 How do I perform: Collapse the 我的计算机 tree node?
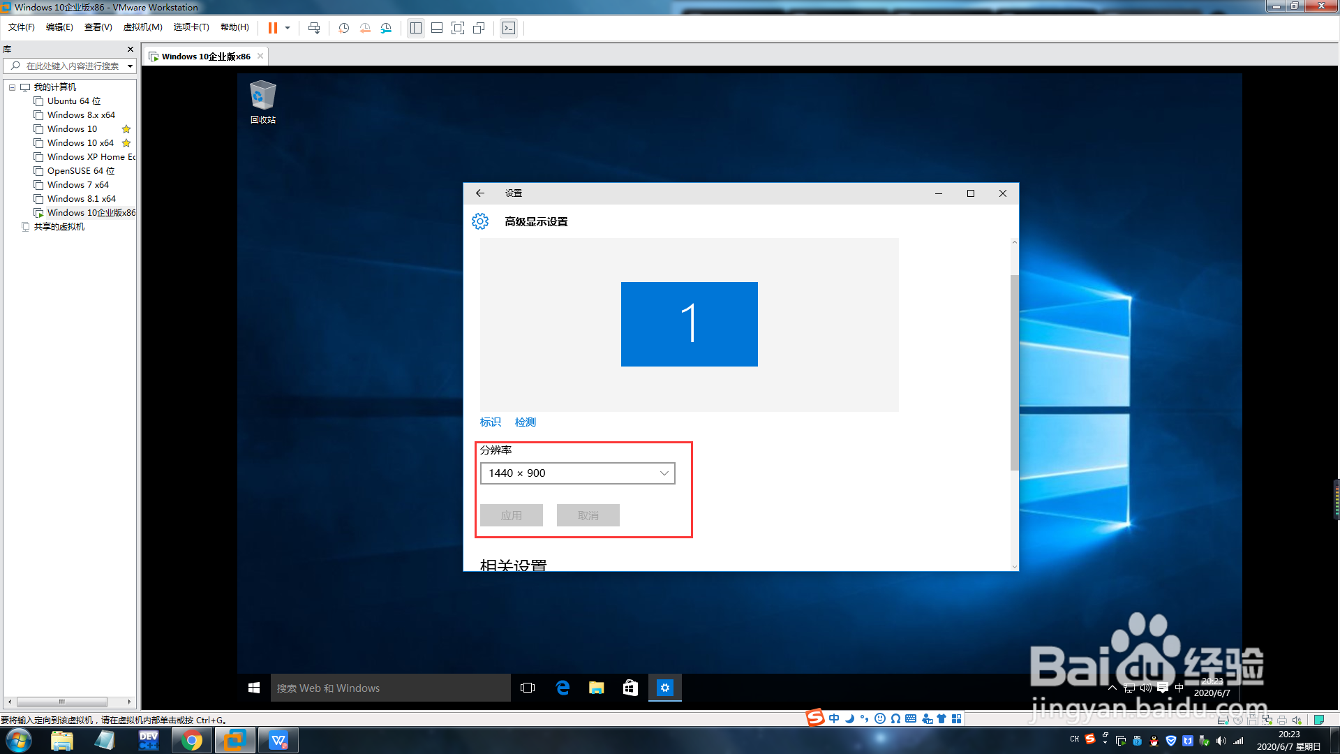[12, 87]
